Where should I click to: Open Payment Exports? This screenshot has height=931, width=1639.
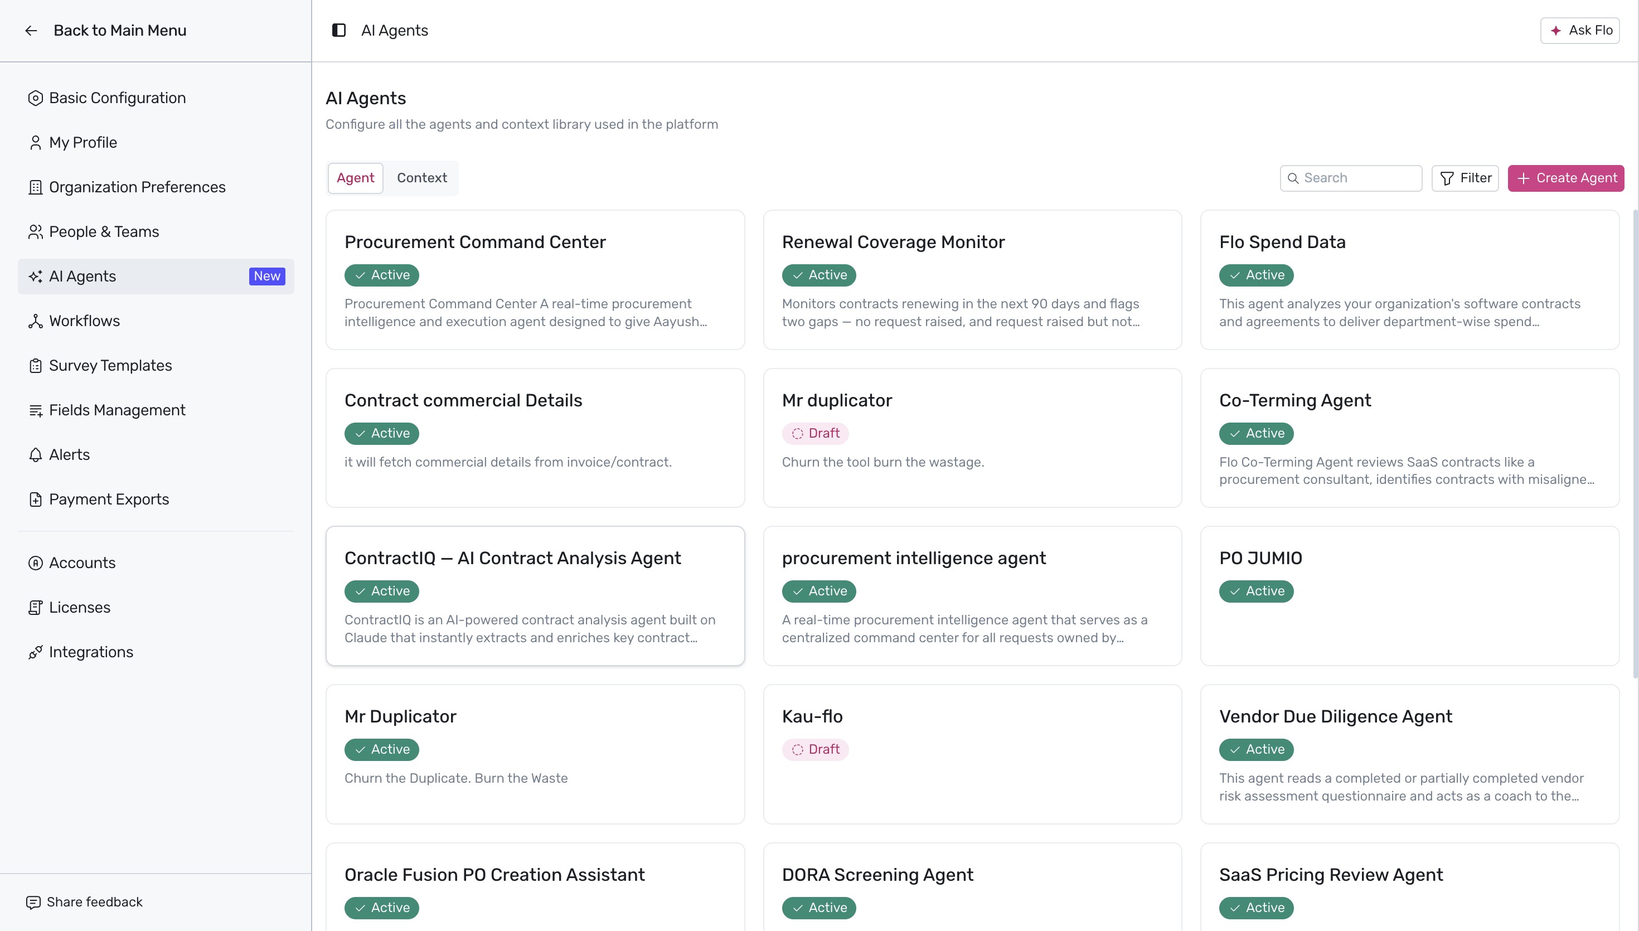156,500
